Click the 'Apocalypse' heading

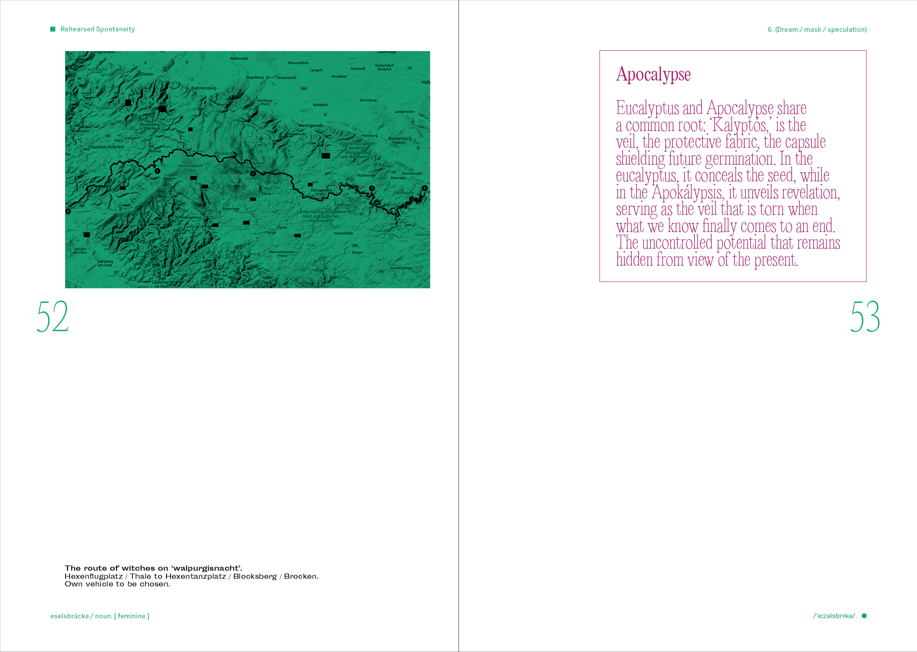(x=653, y=74)
